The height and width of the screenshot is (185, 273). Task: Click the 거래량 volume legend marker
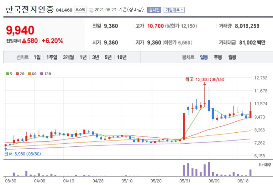click(260, 164)
